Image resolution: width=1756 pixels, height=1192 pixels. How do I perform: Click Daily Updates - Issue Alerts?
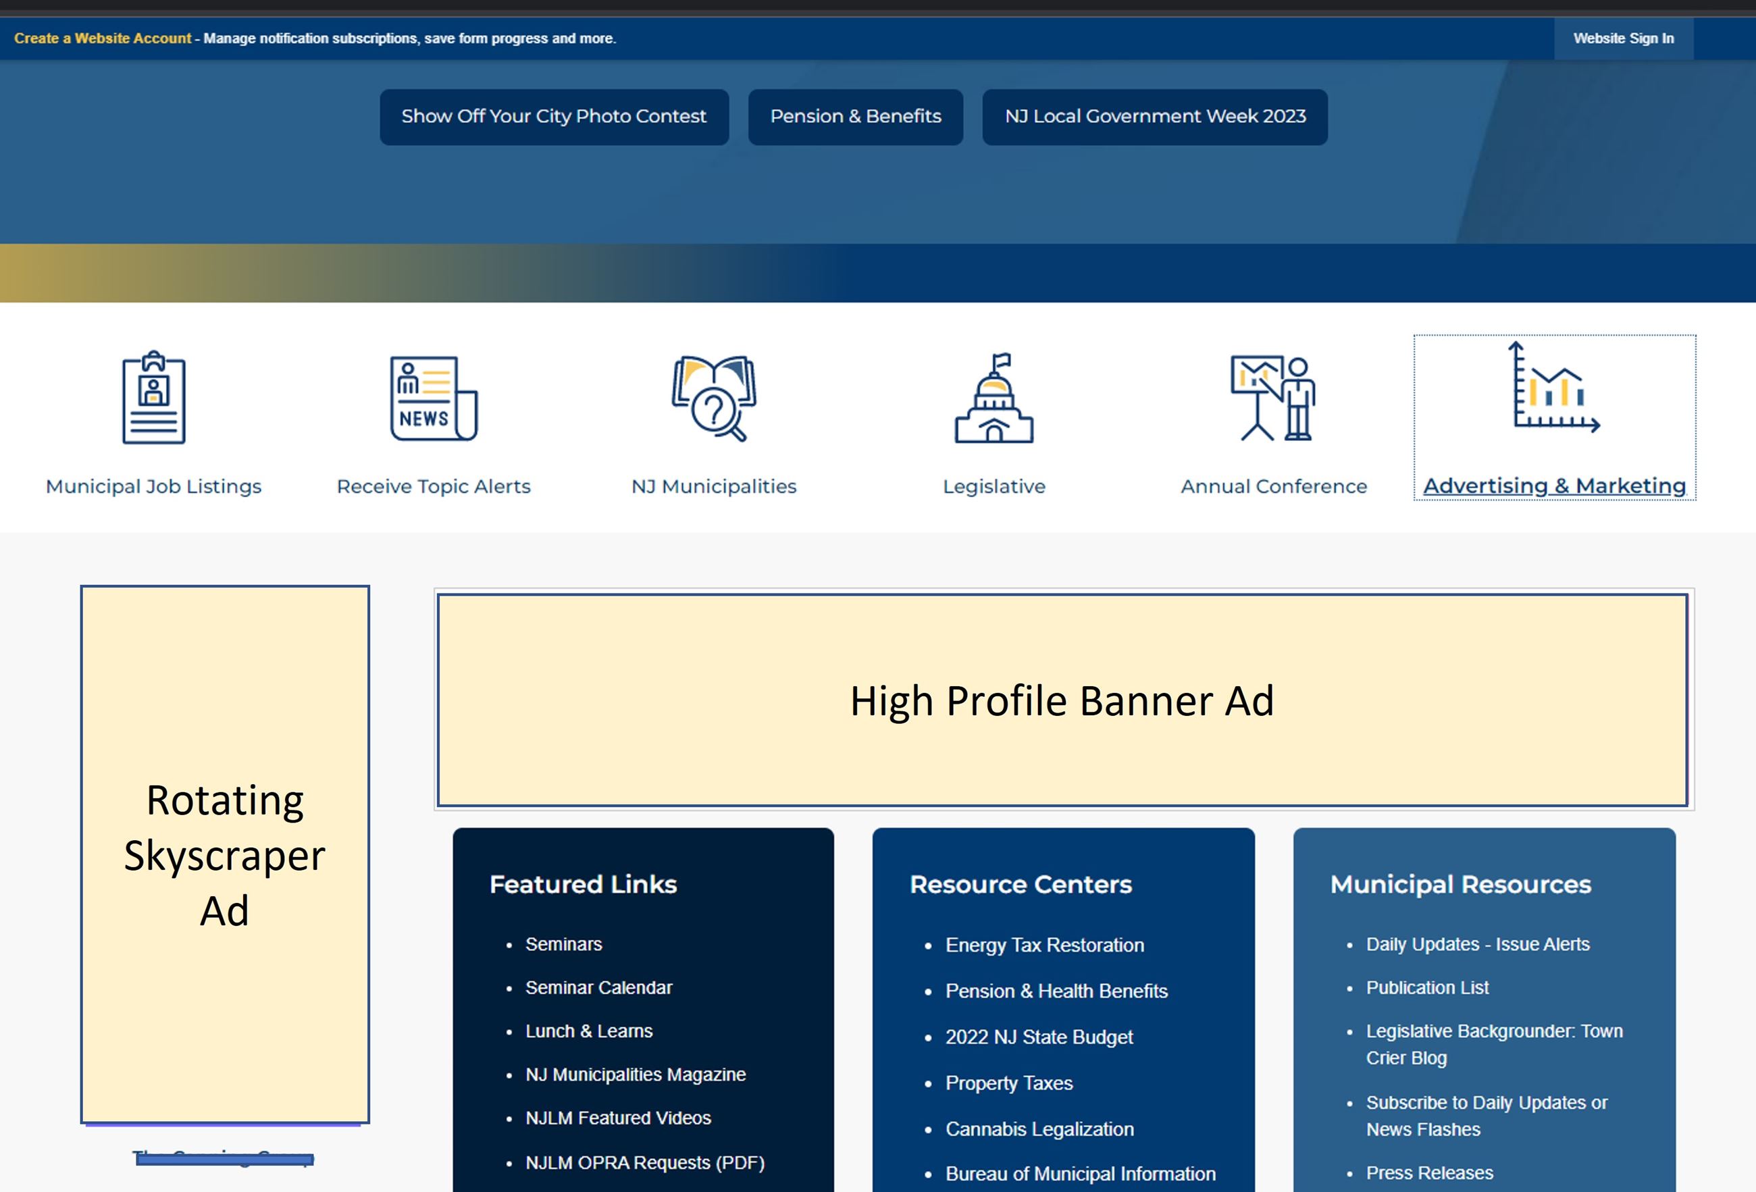click(x=1477, y=944)
